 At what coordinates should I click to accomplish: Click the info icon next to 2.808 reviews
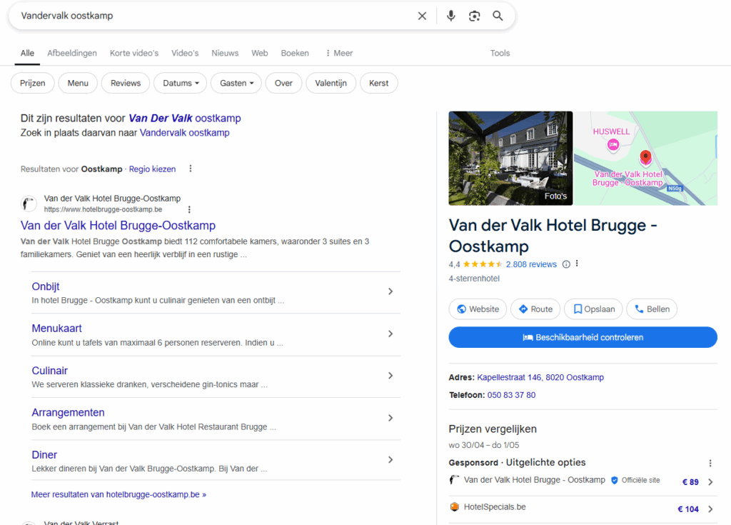[x=566, y=264]
